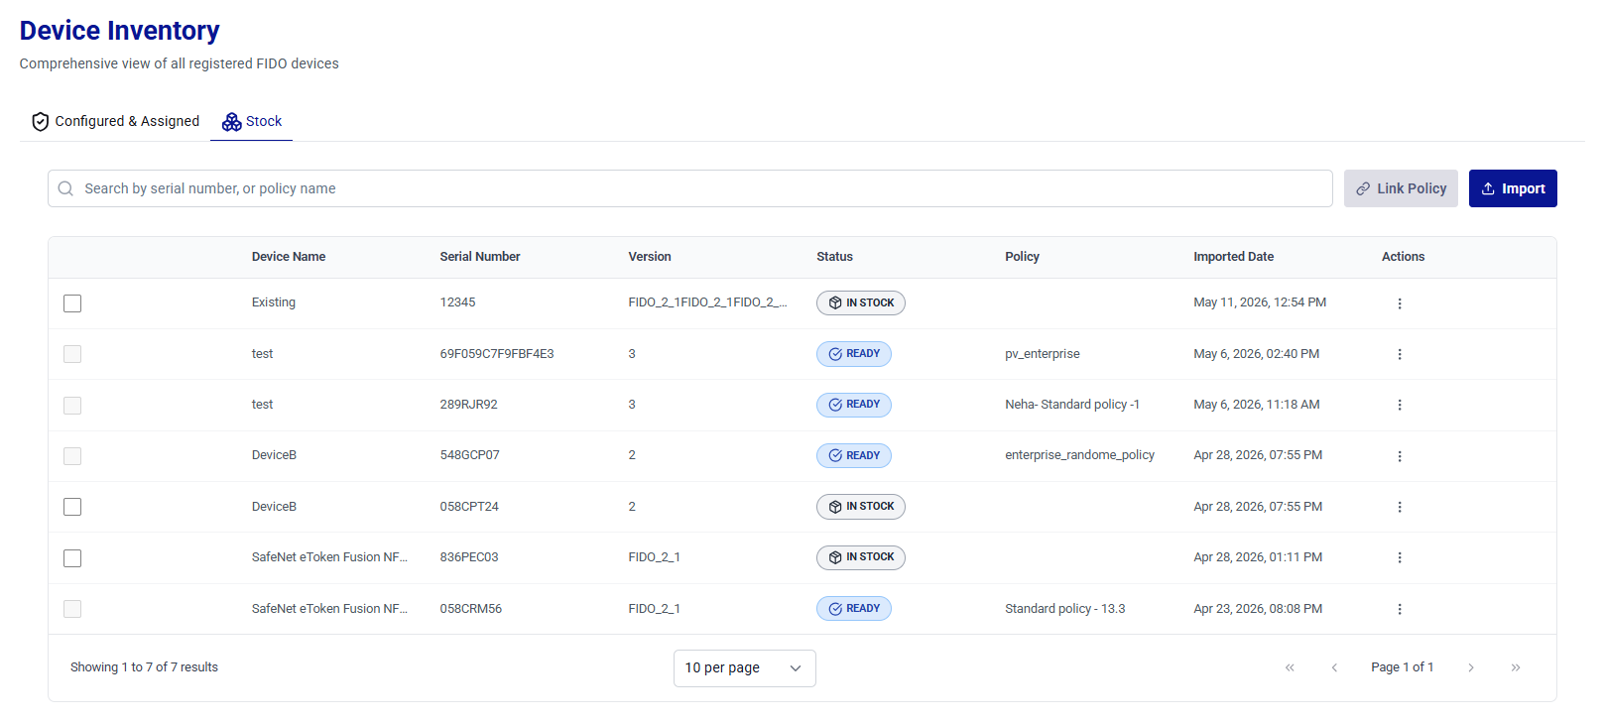Open actions menu for serial 836PEC03
1604x722 pixels.
[1400, 557]
